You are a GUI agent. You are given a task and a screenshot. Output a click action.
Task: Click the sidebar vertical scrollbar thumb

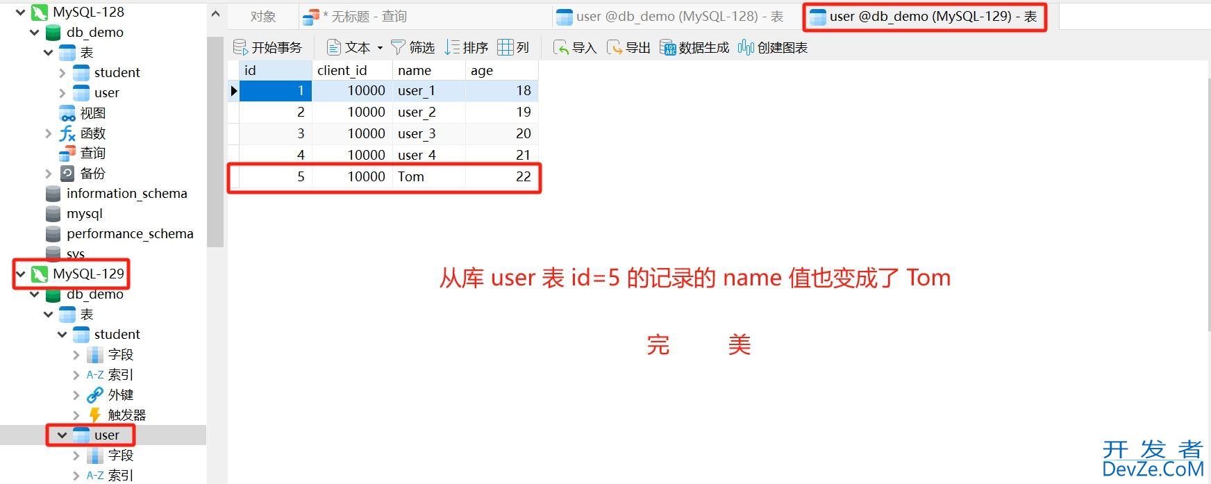click(x=215, y=141)
